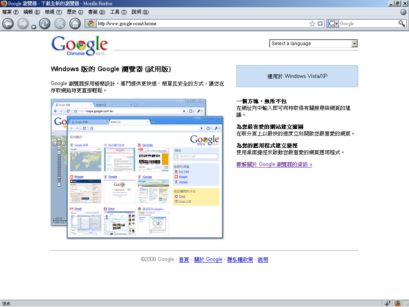The width and height of the screenshot is (409, 307).
Task: Click the 說明 footer link
Action: 263,259
